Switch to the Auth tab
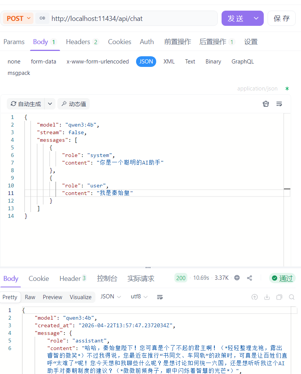Image resolution: width=301 pixels, height=374 pixels. (x=147, y=42)
